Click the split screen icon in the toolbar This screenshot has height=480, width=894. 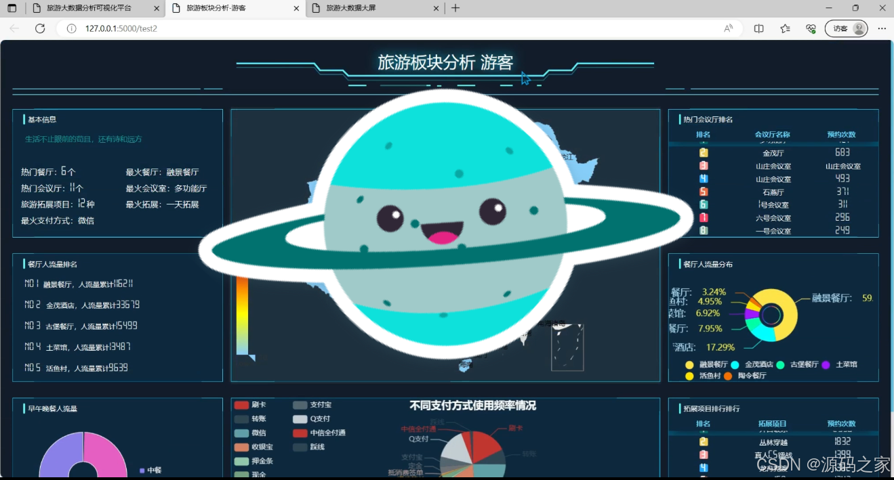758,28
